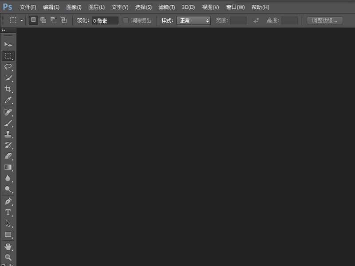Image resolution: width=355 pixels, height=266 pixels.
Task: Select the Lasso tool
Action: 8,67
